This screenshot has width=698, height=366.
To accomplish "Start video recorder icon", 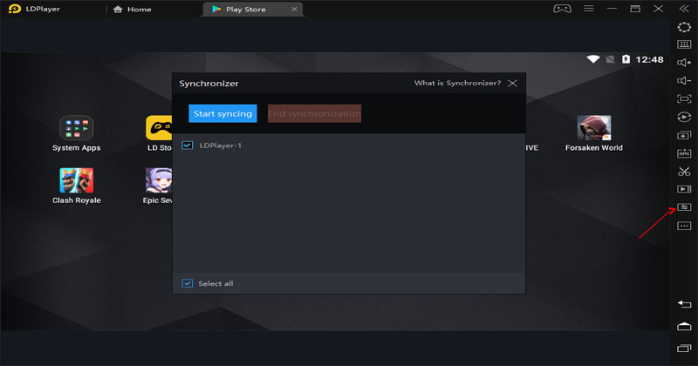I will [x=684, y=189].
